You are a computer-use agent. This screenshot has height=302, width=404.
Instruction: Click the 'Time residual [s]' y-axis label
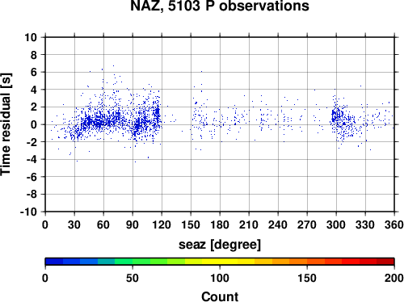point(6,124)
